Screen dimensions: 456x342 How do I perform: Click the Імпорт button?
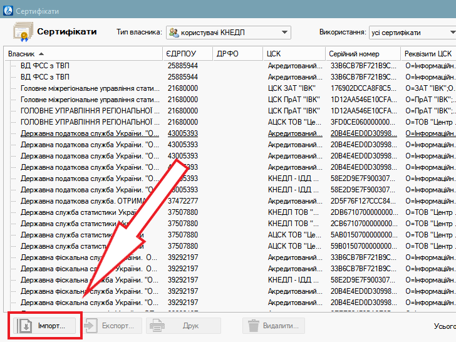point(45,326)
